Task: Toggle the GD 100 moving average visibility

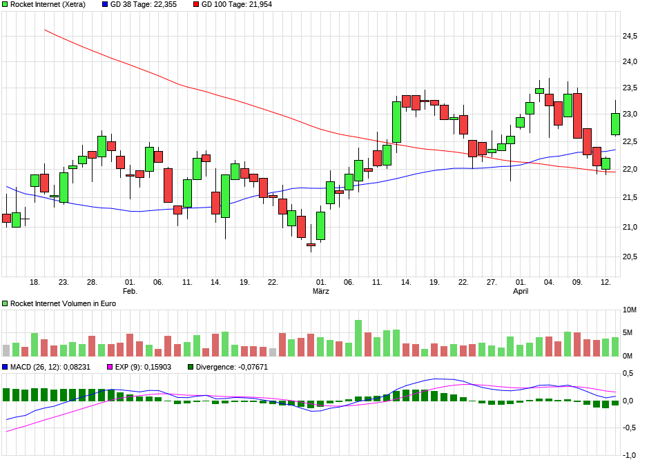Action: pyautogui.click(x=195, y=6)
